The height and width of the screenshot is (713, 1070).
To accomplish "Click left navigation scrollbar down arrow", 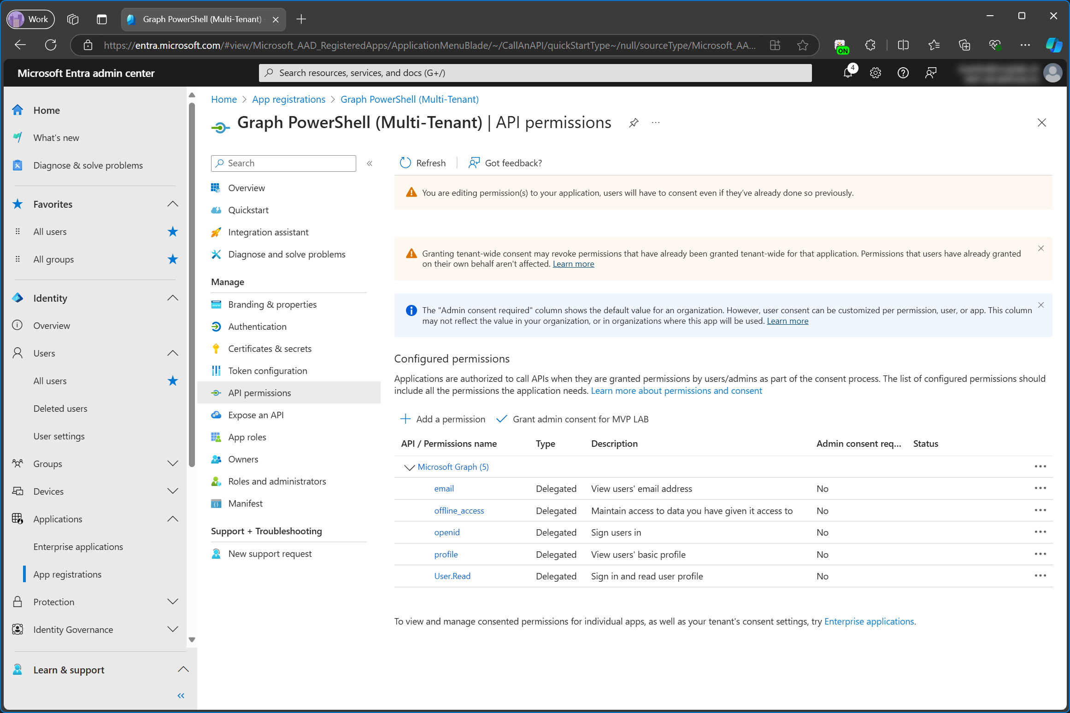I will [x=192, y=640].
